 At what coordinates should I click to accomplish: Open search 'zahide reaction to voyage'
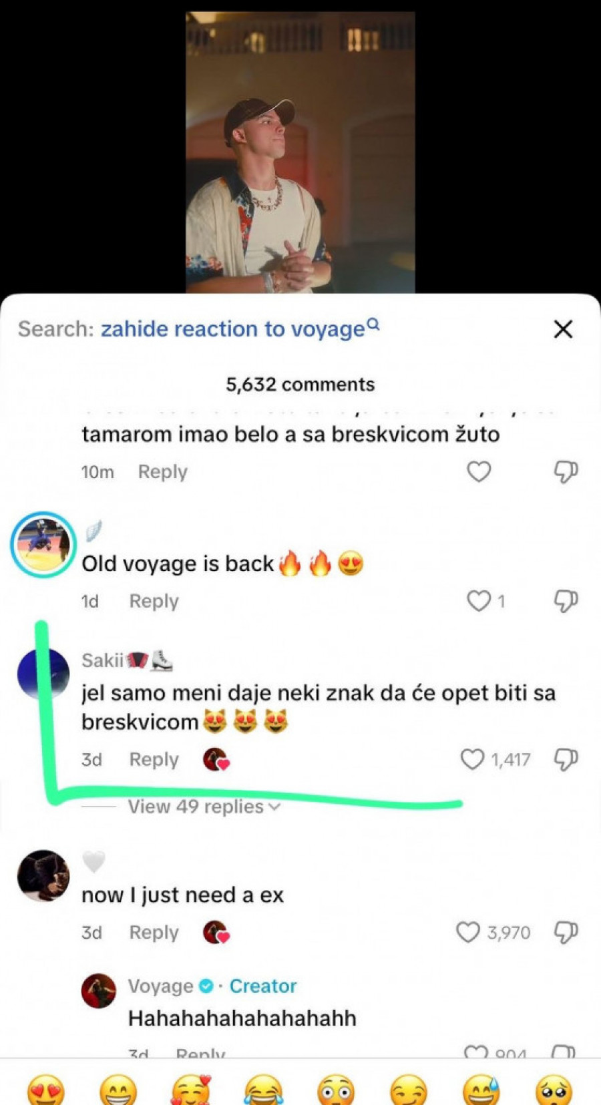pyautogui.click(x=240, y=328)
